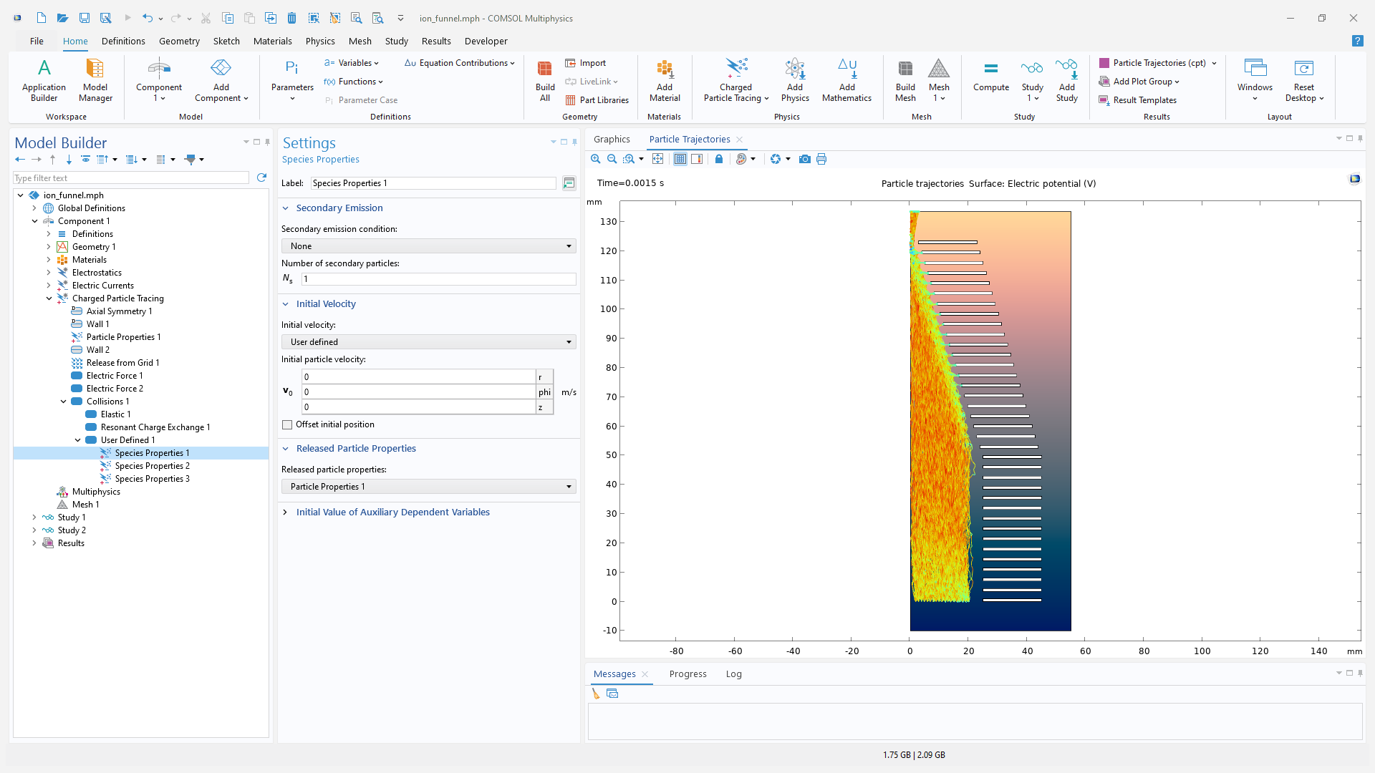Expand the Study 1 tree node
The image size is (1375, 773).
click(34, 517)
